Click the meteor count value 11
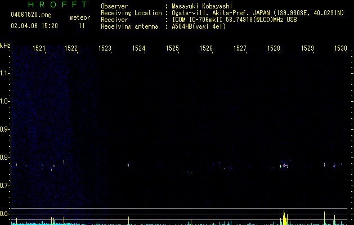 point(82,26)
